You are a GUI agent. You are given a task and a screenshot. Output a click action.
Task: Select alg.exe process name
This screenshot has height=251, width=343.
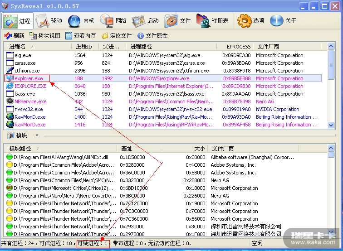pyautogui.click(x=23, y=55)
